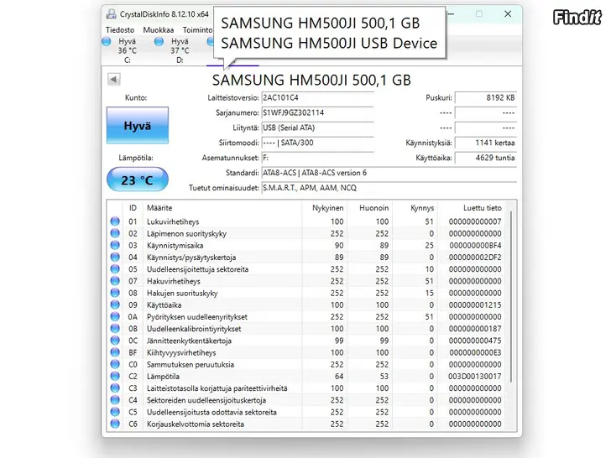Screen dimensions: 611x458
Task: Click the SMART table vertical scrollbar
Action: coord(511,296)
